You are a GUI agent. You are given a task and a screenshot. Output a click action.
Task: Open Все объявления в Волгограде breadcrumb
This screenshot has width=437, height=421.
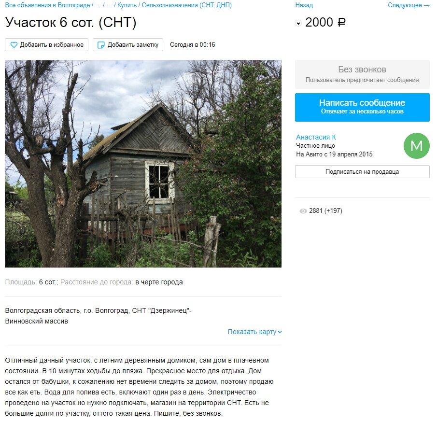(x=47, y=5)
